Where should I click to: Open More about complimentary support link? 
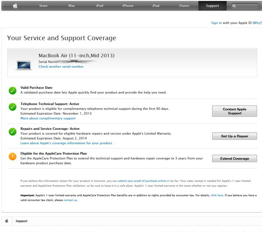pos(48,118)
